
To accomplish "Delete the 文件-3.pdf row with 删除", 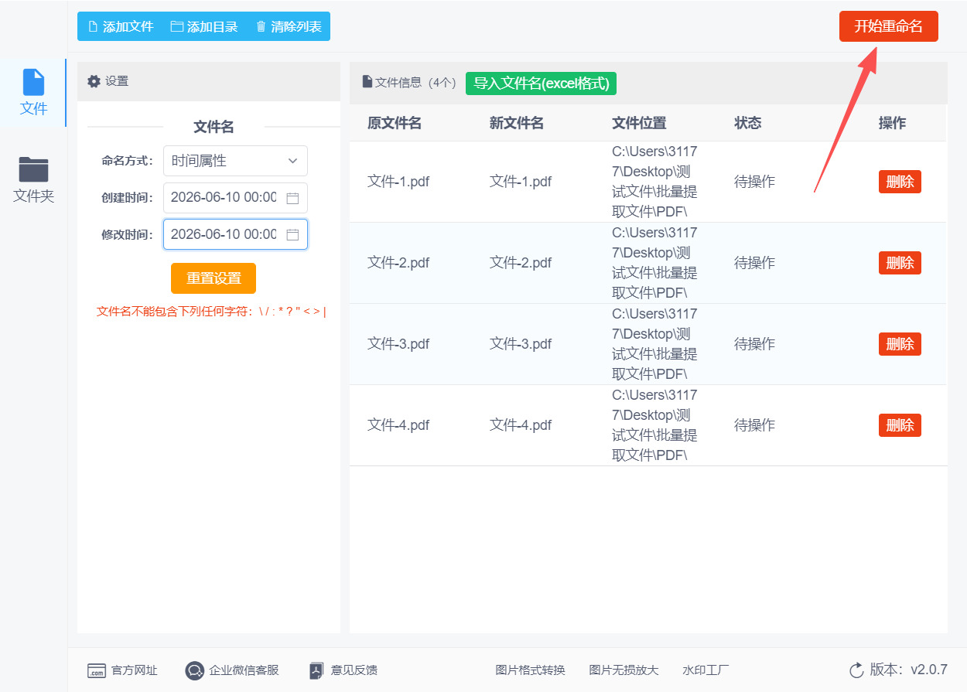I will [900, 344].
